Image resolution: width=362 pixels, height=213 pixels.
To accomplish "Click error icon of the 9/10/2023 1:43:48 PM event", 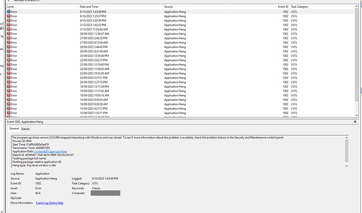I will (9, 11).
